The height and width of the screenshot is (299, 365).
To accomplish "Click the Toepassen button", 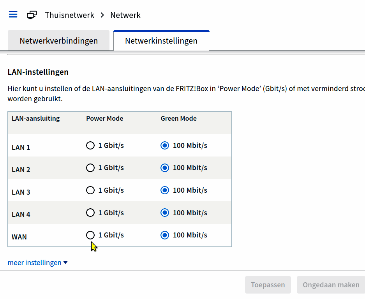I will (x=268, y=285).
